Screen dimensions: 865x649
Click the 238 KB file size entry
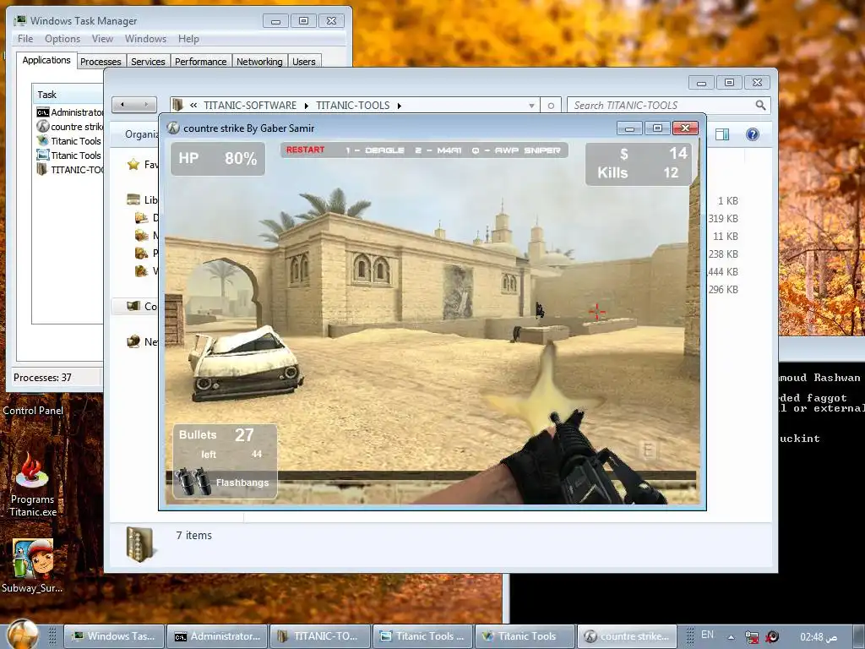723,254
